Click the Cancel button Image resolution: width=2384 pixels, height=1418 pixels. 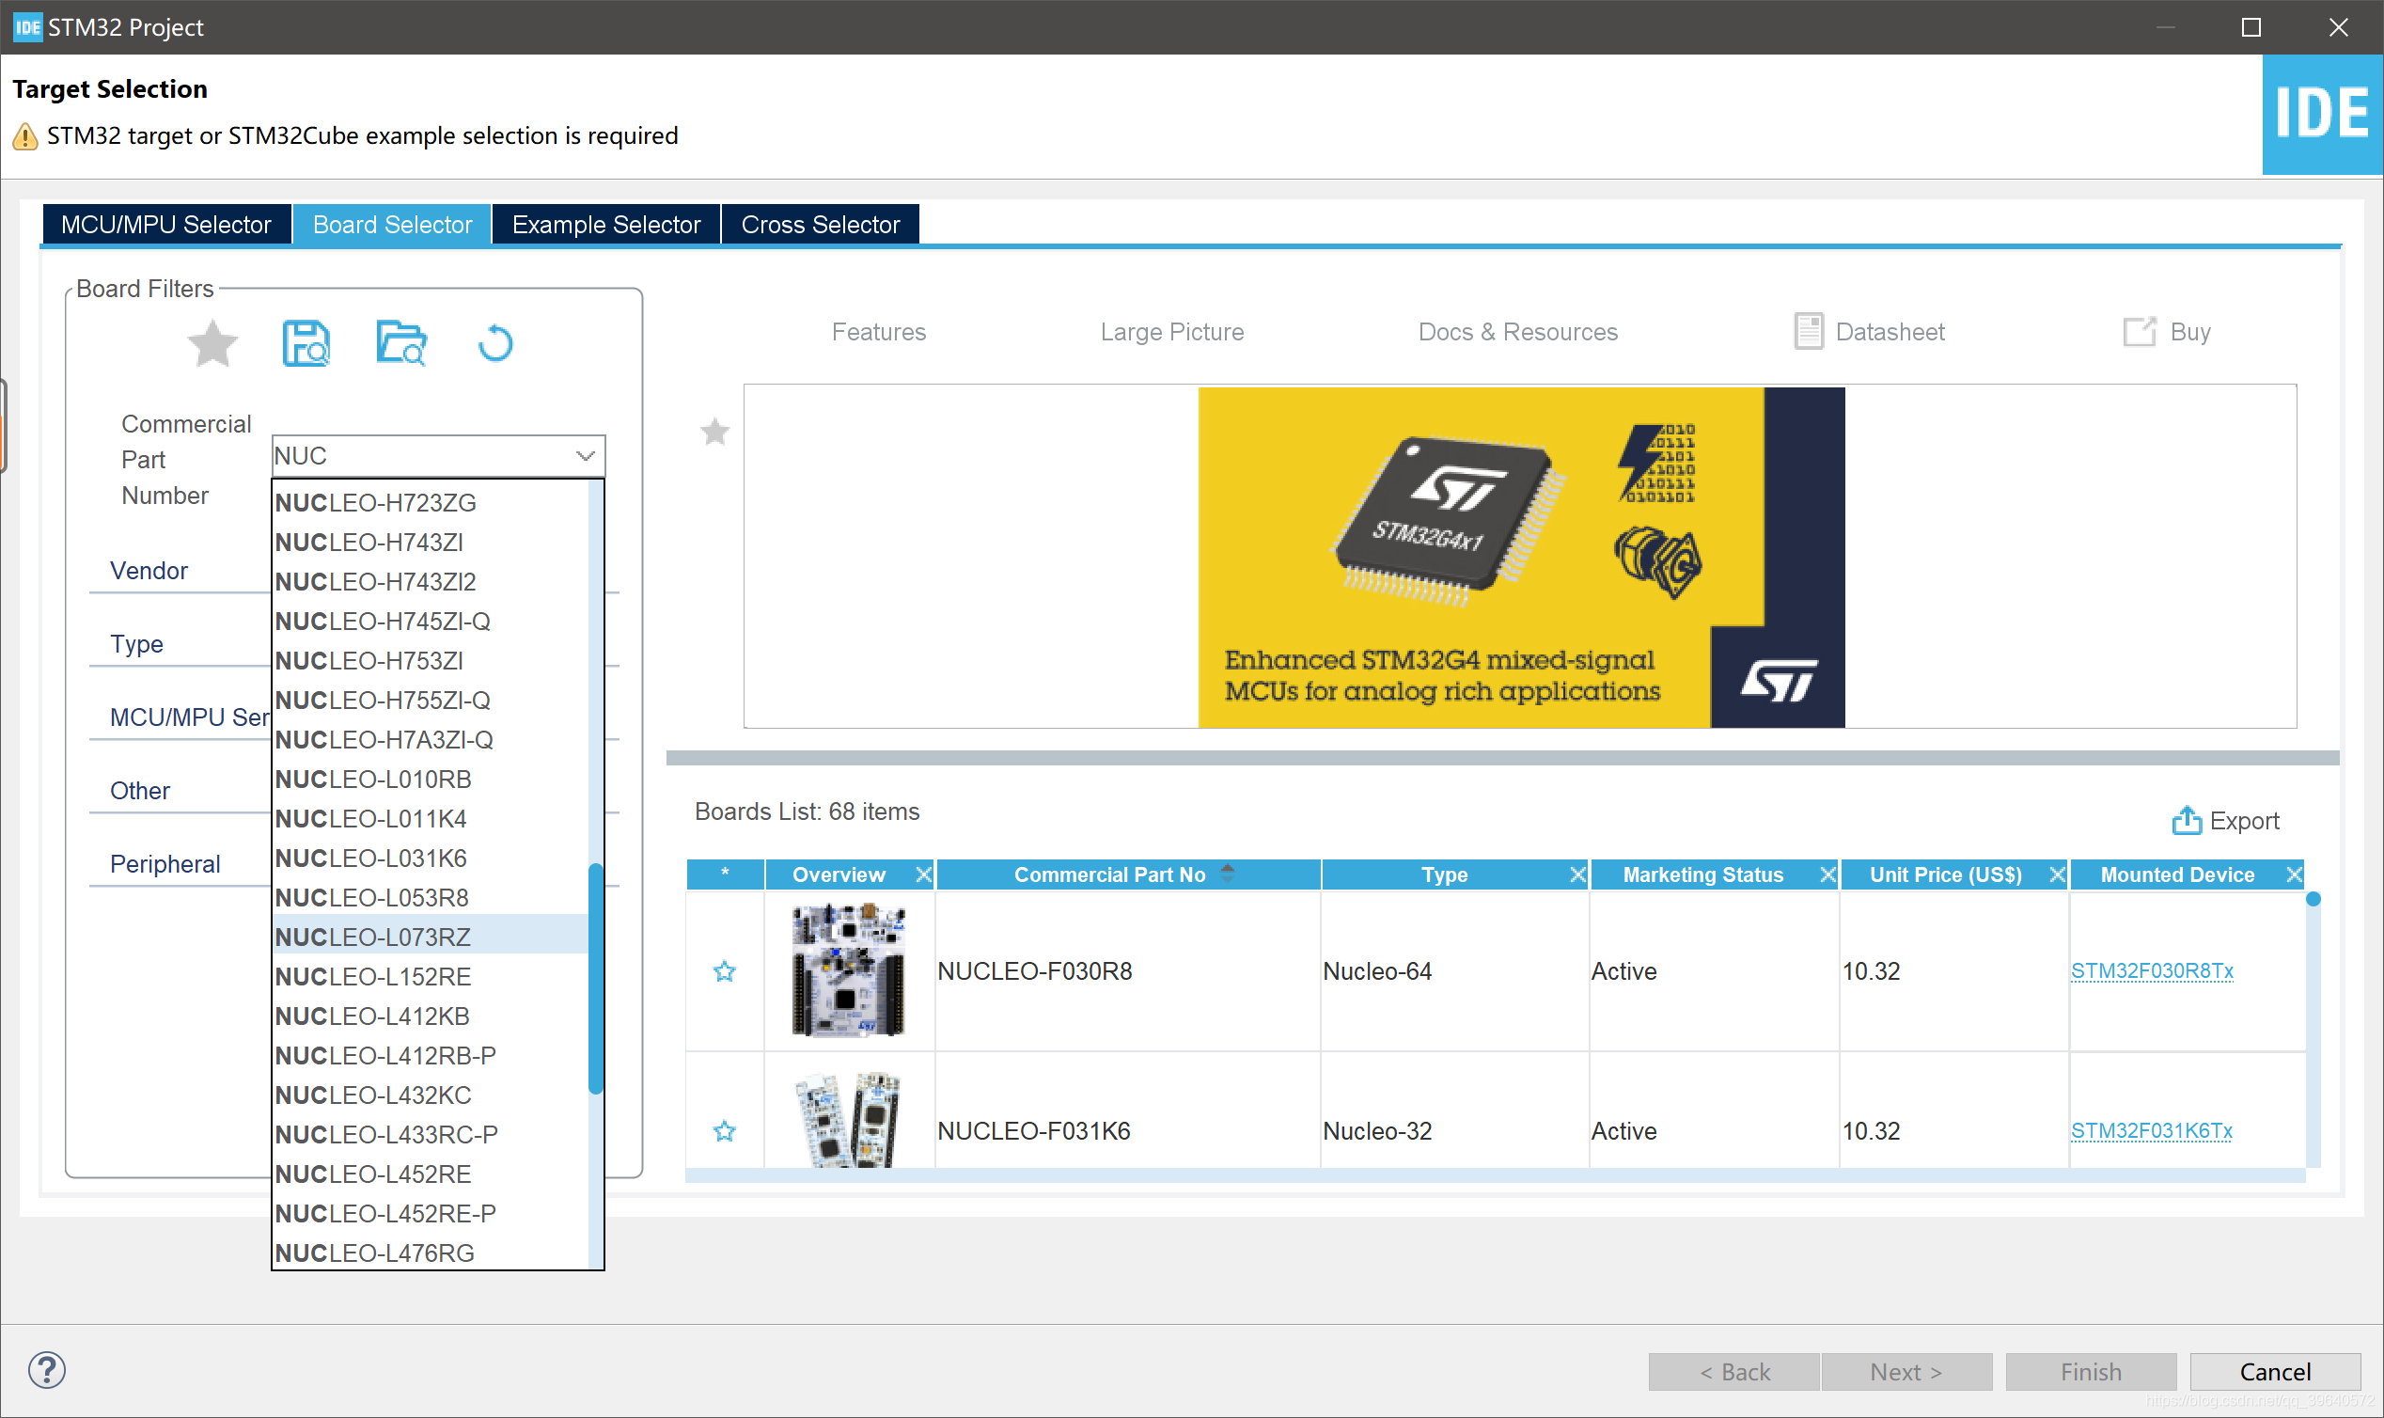pos(2274,1372)
